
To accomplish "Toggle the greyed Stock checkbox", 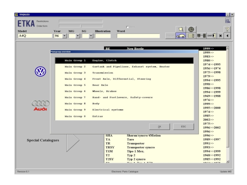I will point(128,27).
